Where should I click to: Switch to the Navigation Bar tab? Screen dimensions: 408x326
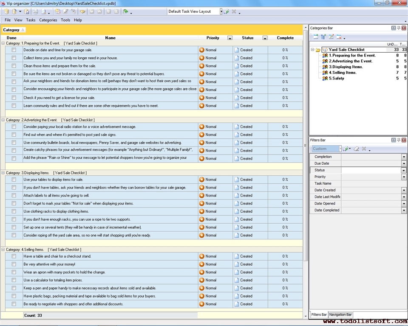(340, 315)
